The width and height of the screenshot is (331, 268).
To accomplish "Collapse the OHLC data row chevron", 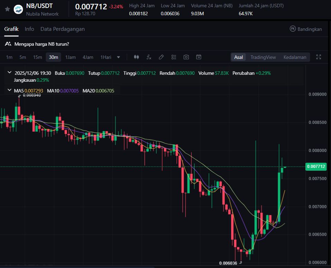I will [x=9, y=73].
